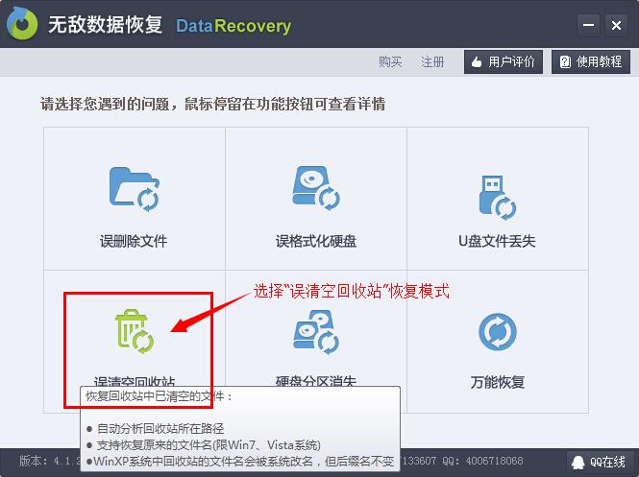Click the green 误清空回收站 trash bin icon
The image size is (639, 477).
135,331
